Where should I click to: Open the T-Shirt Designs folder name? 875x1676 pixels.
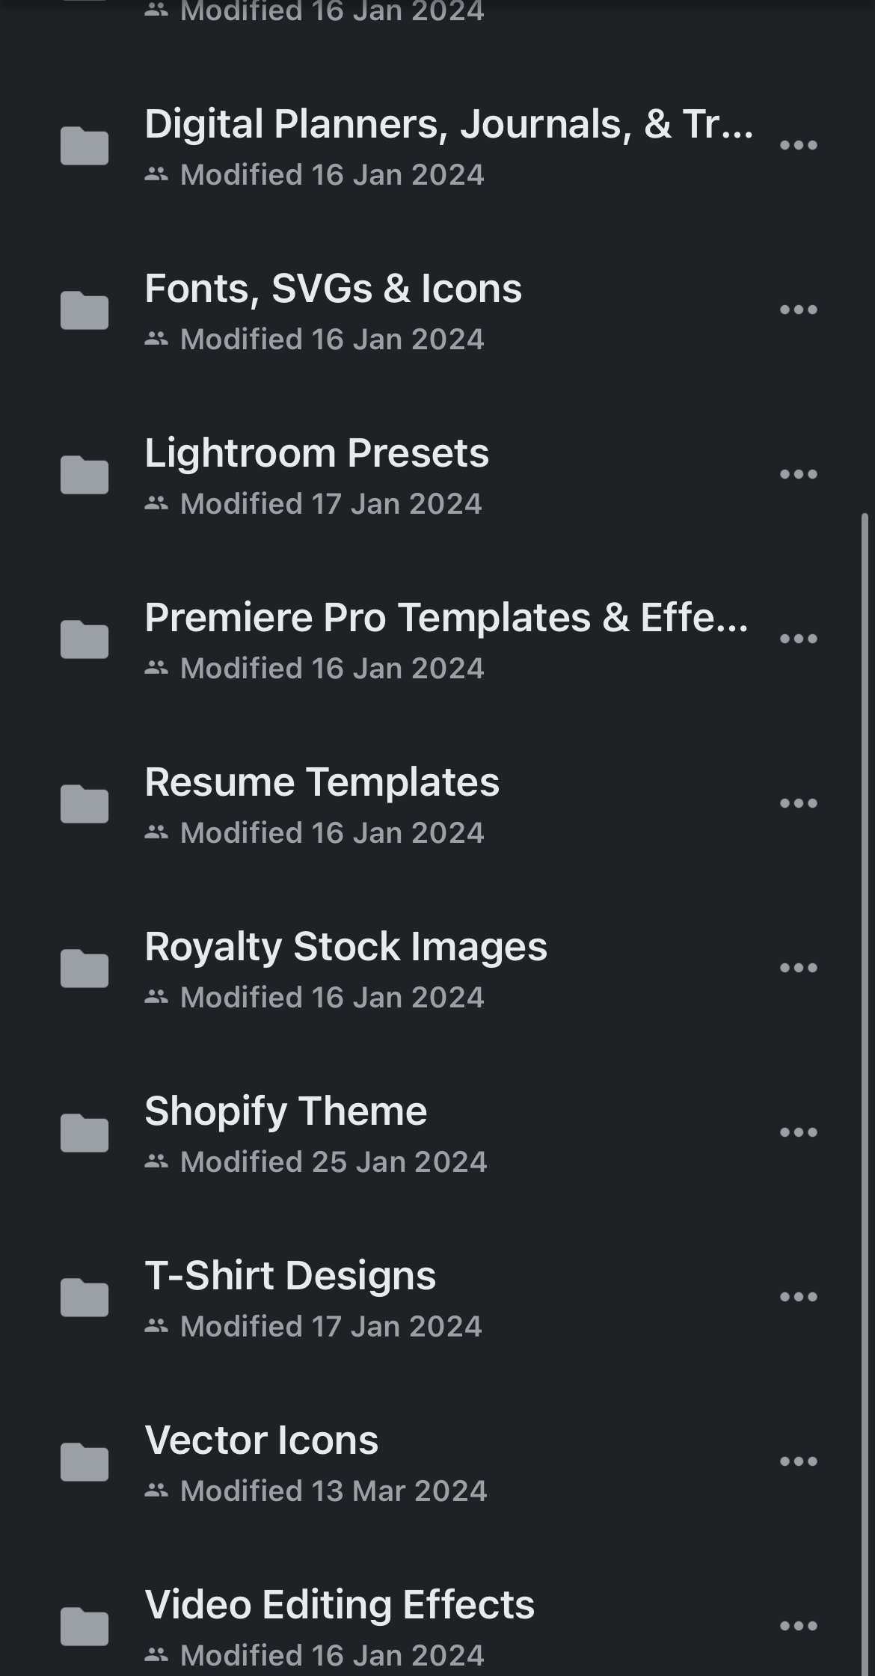coord(290,1276)
